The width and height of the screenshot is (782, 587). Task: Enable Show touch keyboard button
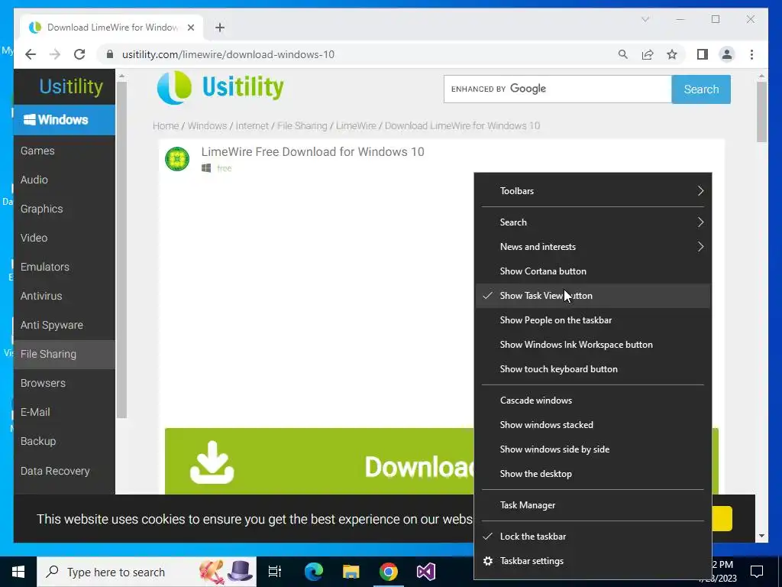593,369
